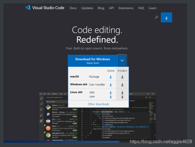Open Extensions icon in activity bar
This screenshot has height=147, width=195.
(41, 121)
